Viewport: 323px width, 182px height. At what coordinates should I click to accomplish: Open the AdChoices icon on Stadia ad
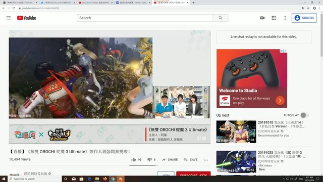(282, 51)
